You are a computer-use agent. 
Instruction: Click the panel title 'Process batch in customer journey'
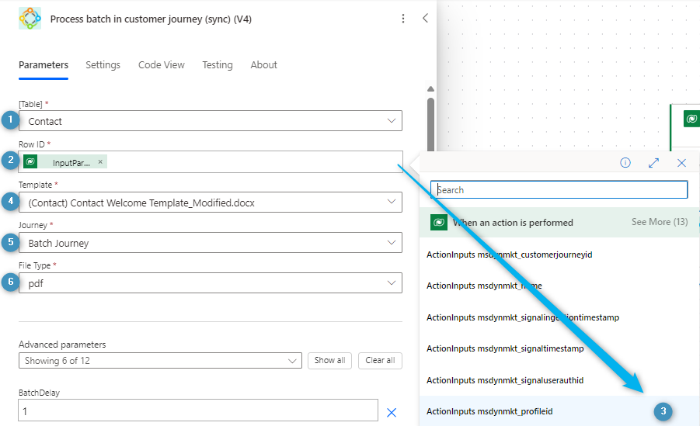(x=151, y=19)
